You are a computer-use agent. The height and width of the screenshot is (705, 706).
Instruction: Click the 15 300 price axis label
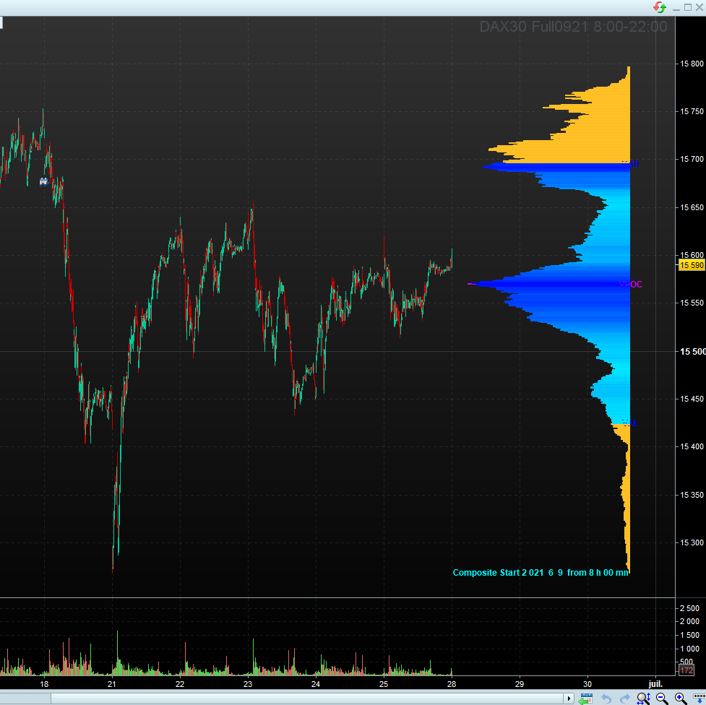tap(692, 542)
